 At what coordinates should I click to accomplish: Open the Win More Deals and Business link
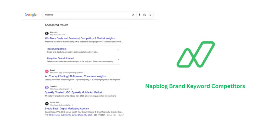pos(80,38)
